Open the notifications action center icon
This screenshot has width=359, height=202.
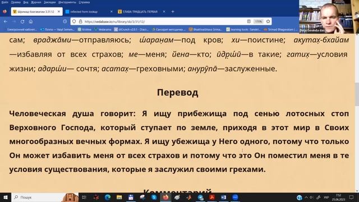pyautogui.click(x=352, y=198)
